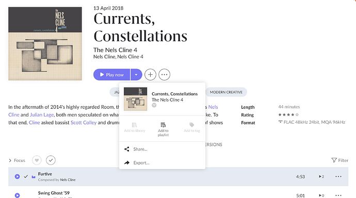Click the Add to playlist icon
The height and width of the screenshot is (198, 356).
pyautogui.click(x=163, y=125)
